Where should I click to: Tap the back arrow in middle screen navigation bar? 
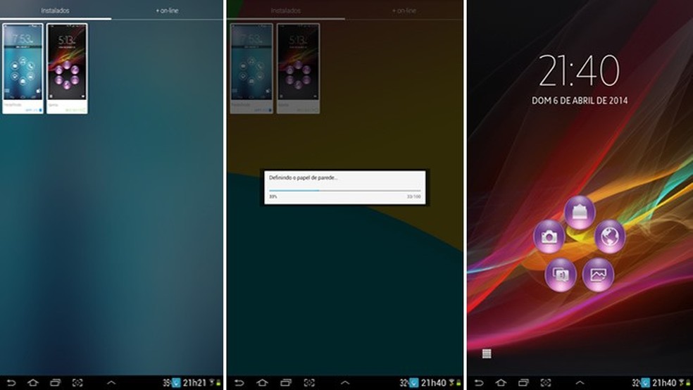[239, 382]
